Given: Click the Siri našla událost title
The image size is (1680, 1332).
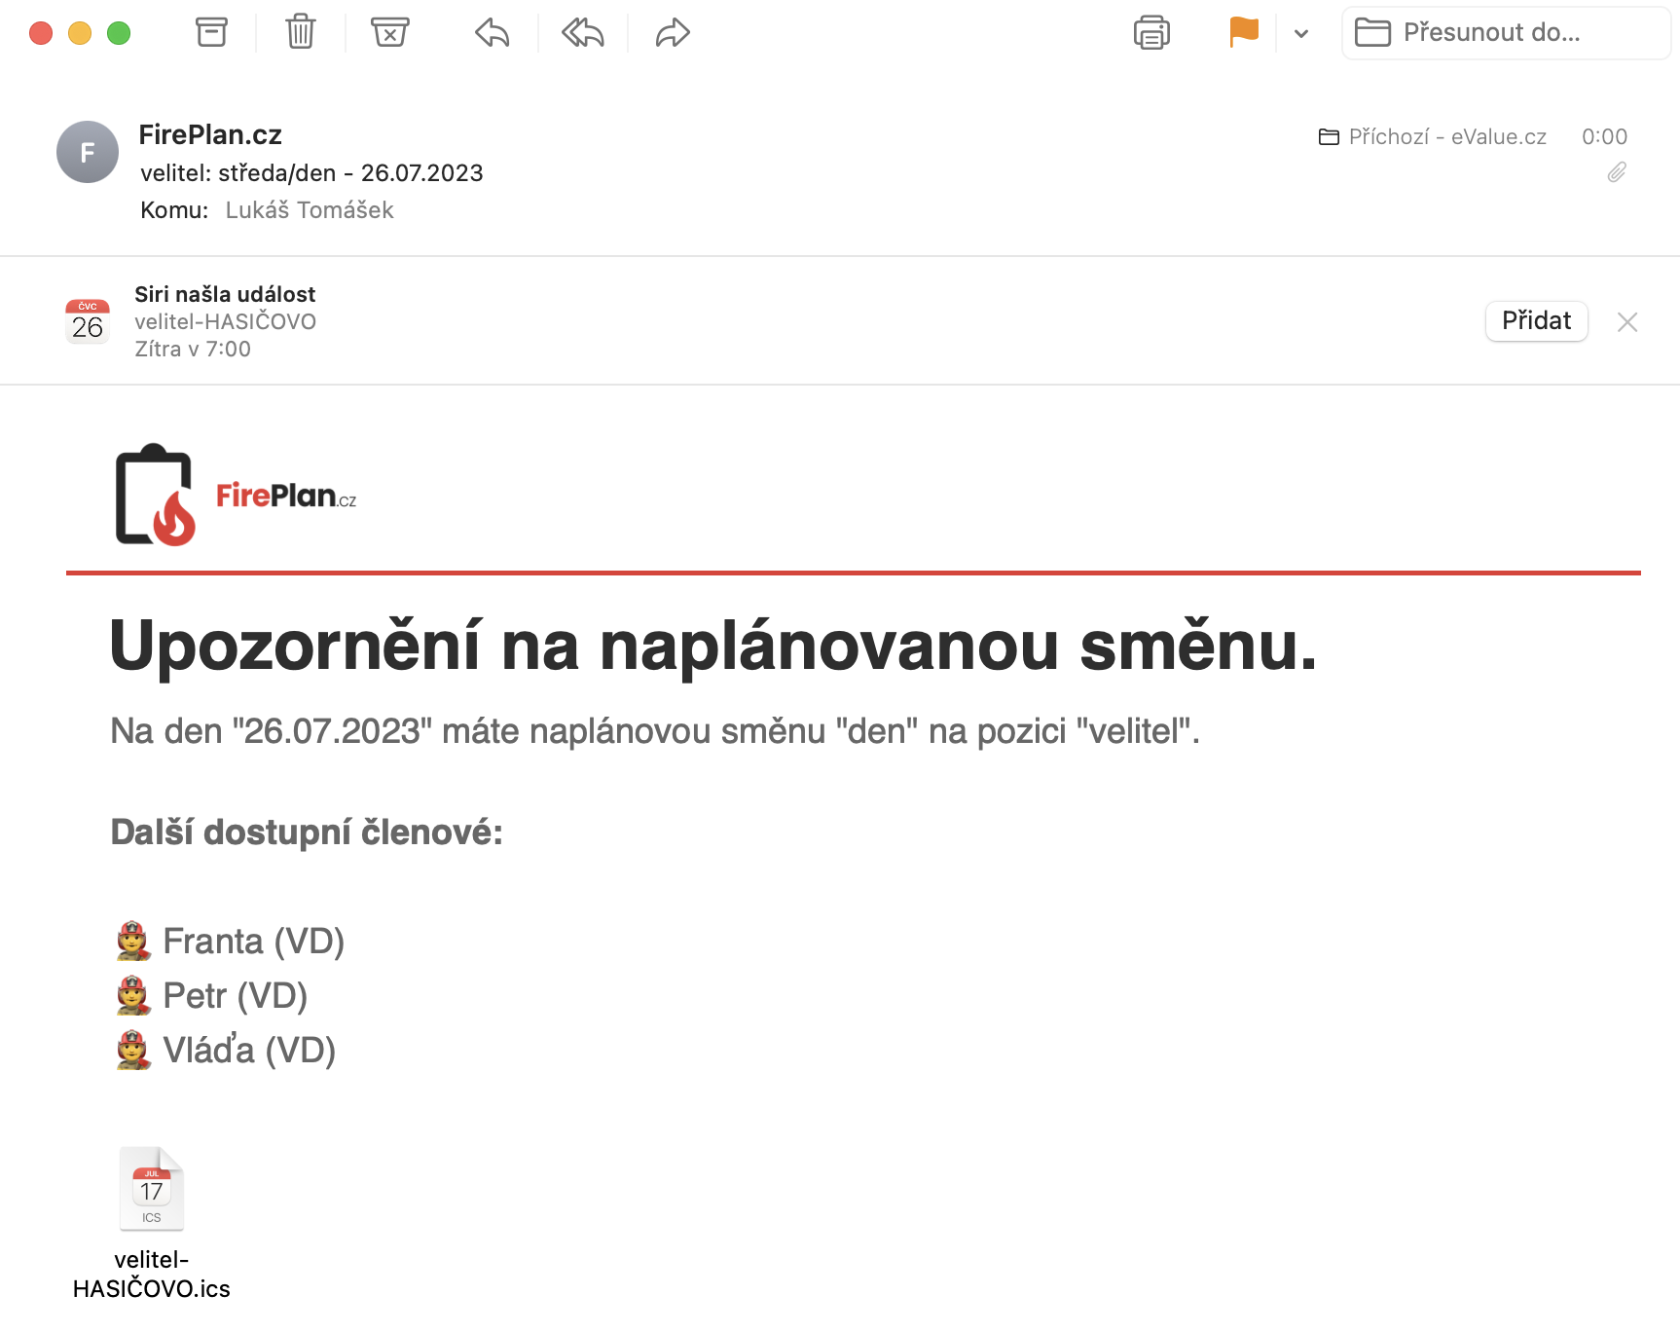Looking at the screenshot, I should point(225,294).
